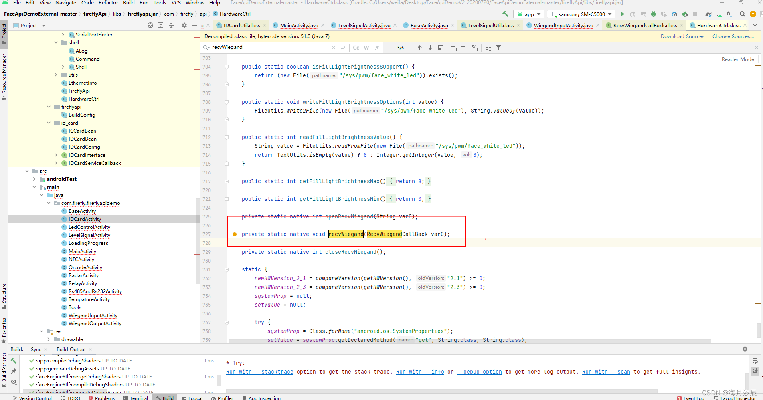Select WiegandOutputActivity in project tree
The image size is (763, 400).
pos(95,323)
